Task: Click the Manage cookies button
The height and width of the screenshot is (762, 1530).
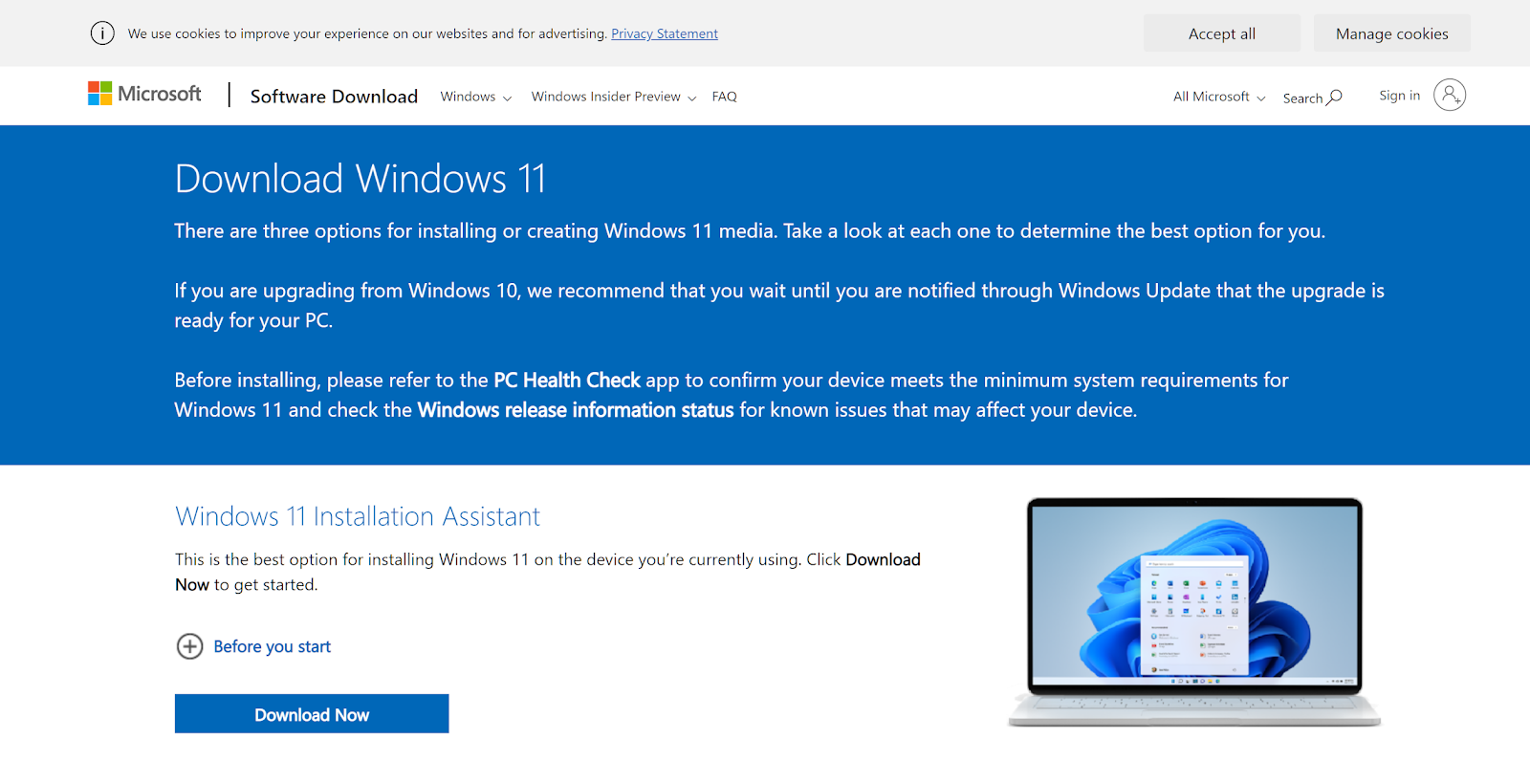Action: (1391, 33)
